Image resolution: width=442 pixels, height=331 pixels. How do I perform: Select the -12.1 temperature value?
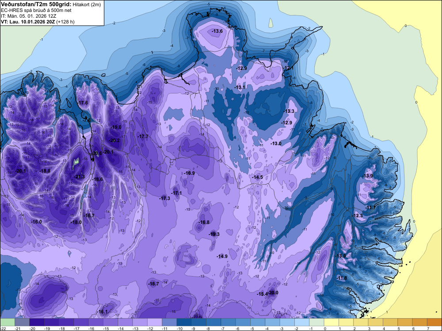pyautogui.click(x=288, y=68)
